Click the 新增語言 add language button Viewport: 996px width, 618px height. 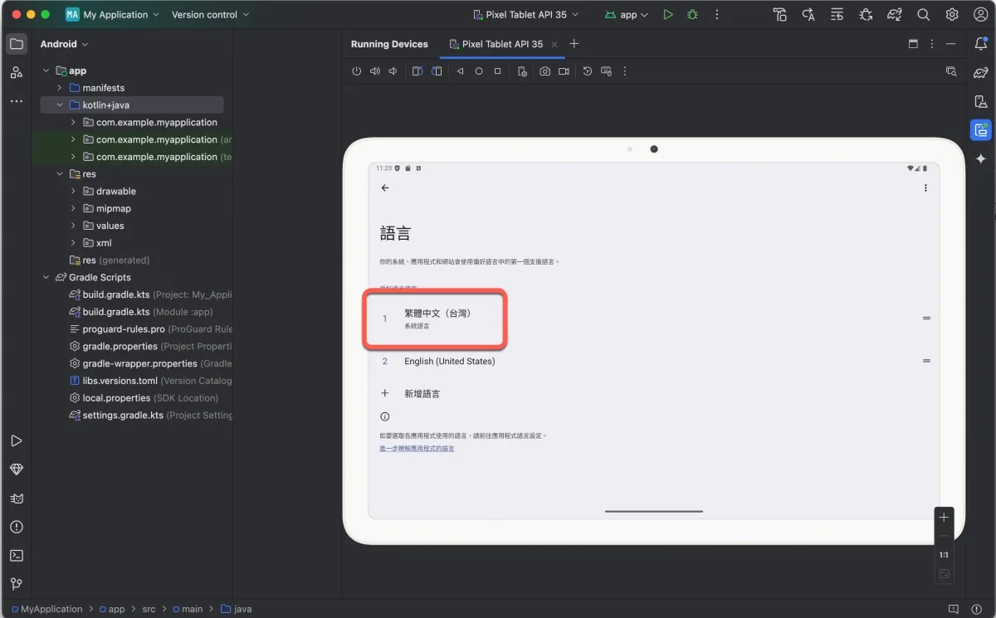[x=422, y=394]
